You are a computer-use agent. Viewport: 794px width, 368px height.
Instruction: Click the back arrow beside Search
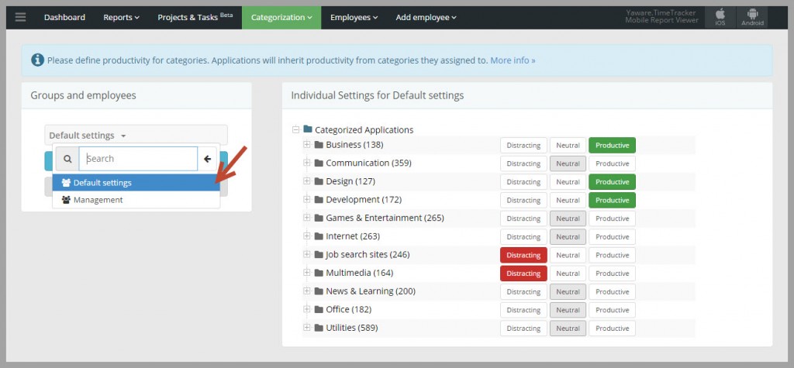pyautogui.click(x=207, y=159)
